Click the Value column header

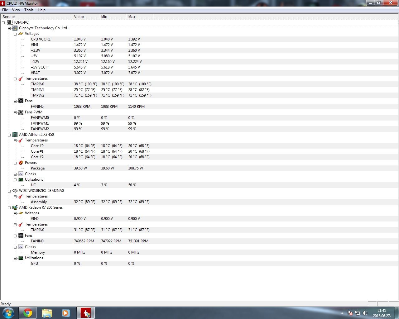point(85,17)
